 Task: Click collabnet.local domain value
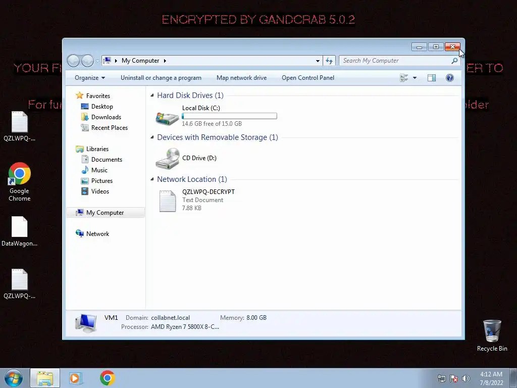coord(171,318)
